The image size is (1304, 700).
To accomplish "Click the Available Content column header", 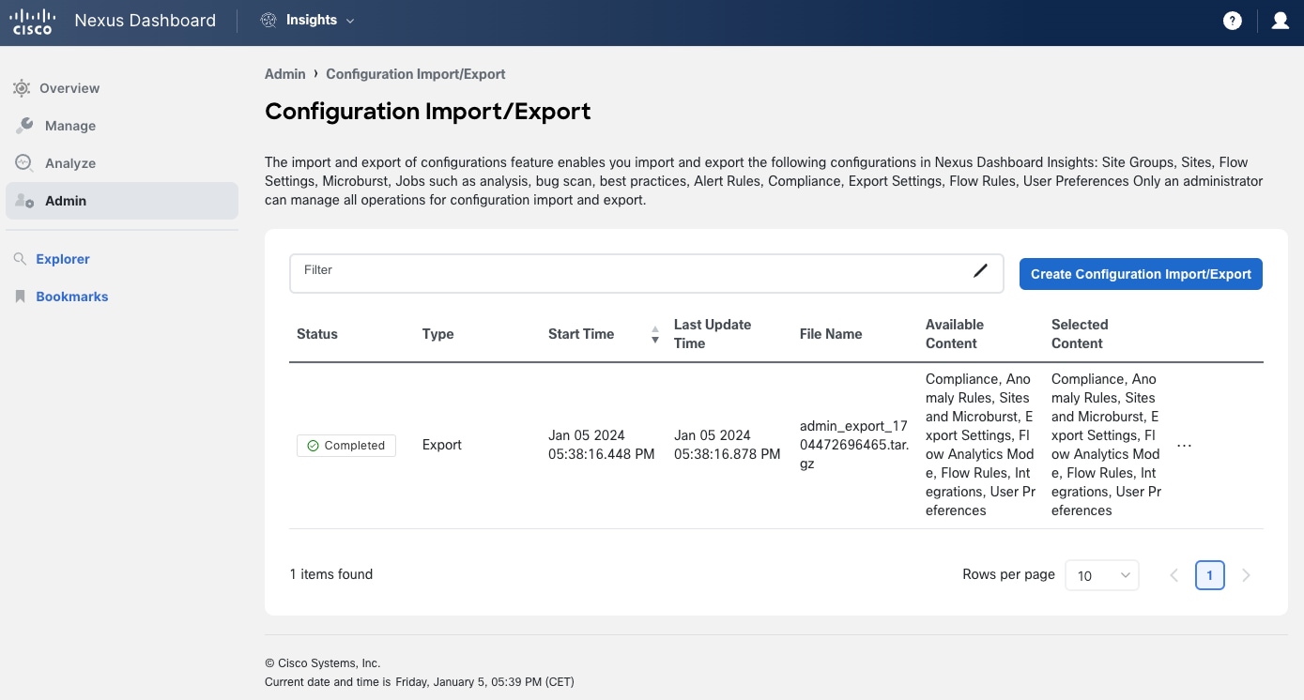I will [x=955, y=334].
